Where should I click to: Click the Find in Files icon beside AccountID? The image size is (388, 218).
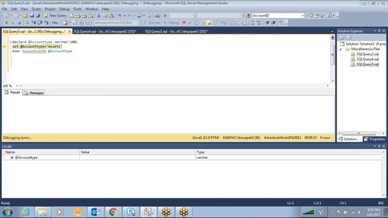(x=247, y=16)
